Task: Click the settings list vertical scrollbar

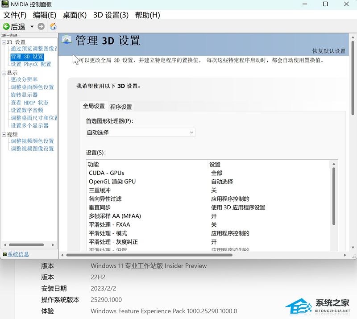Action: [x=333, y=196]
